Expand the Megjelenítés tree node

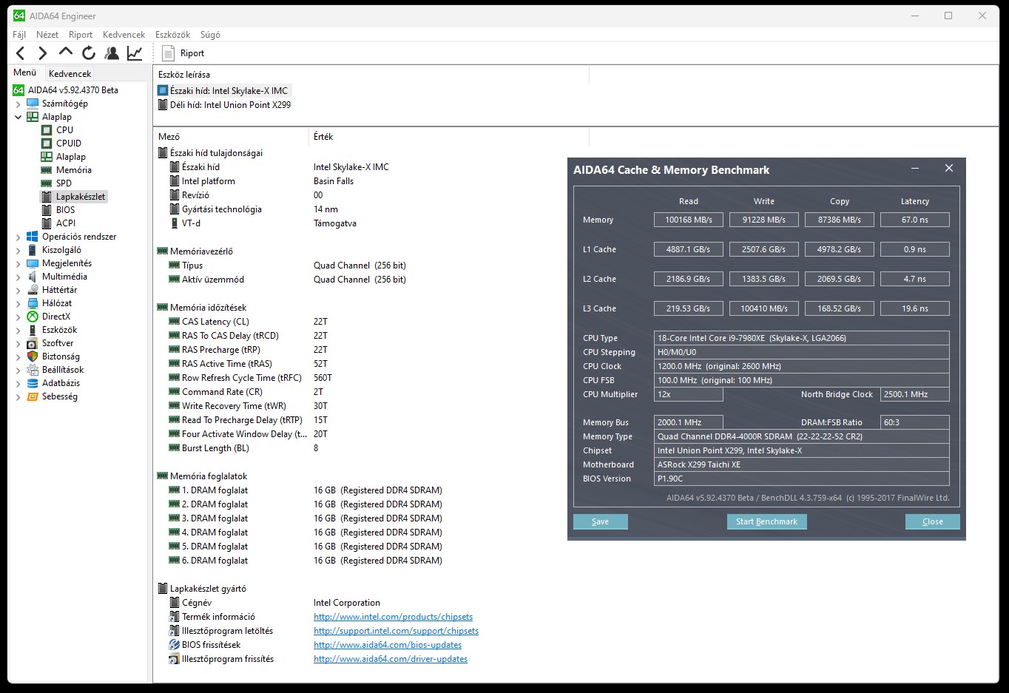coord(18,264)
